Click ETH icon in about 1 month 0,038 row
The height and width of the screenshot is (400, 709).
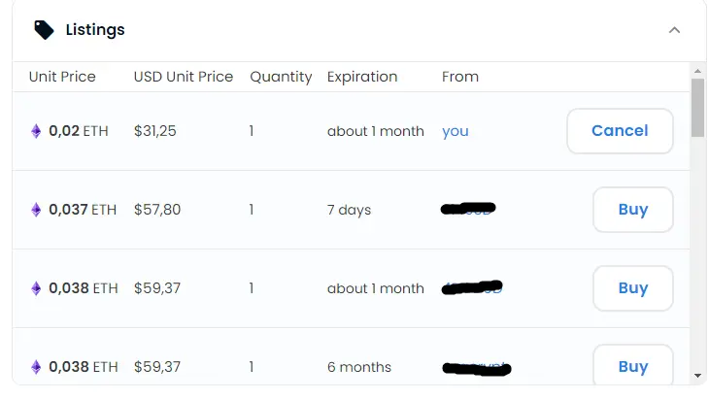(36, 288)
